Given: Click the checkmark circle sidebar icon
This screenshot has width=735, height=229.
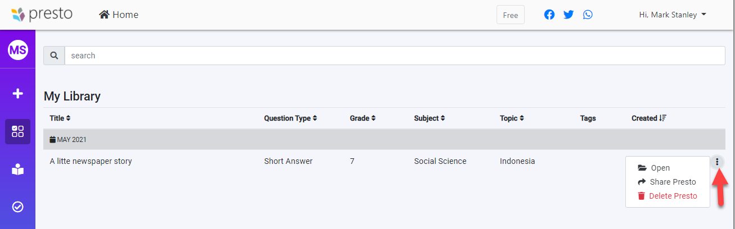Looking at the screenshot, I should click(17, 207).
